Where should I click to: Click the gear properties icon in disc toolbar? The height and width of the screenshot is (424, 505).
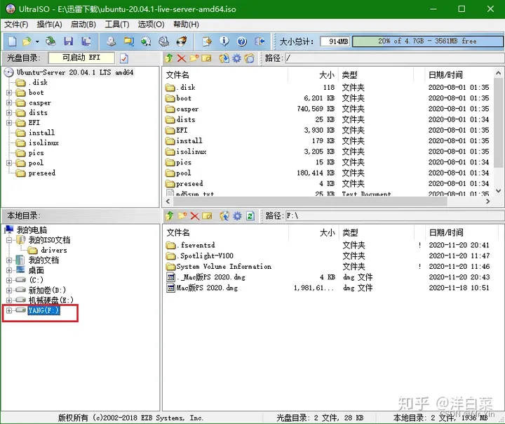(x=237, y=58)
